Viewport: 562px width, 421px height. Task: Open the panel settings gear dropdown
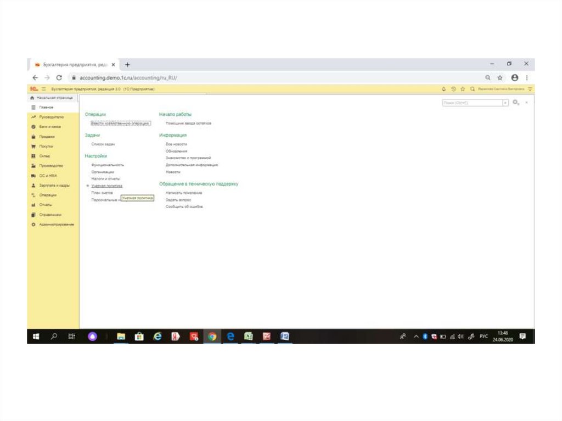[516, 103]
